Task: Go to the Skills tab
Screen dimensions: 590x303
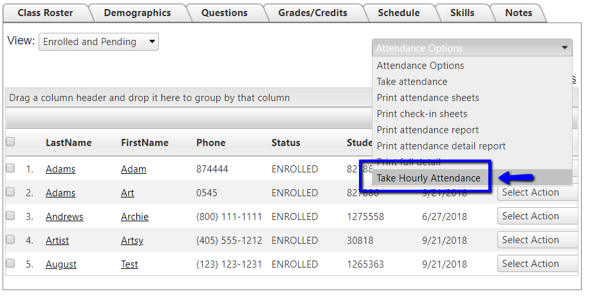Action: [462, 13]
